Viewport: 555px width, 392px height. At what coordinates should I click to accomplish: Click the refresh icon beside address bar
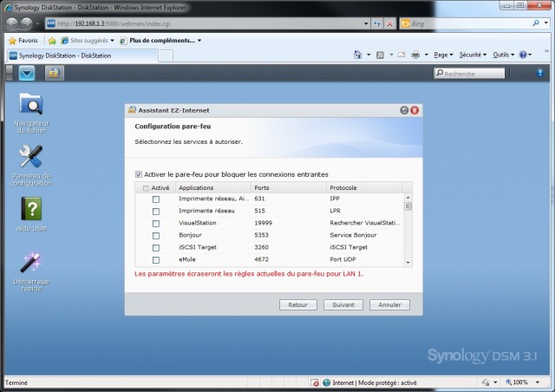pyautogui.click(x=377, y=23)
